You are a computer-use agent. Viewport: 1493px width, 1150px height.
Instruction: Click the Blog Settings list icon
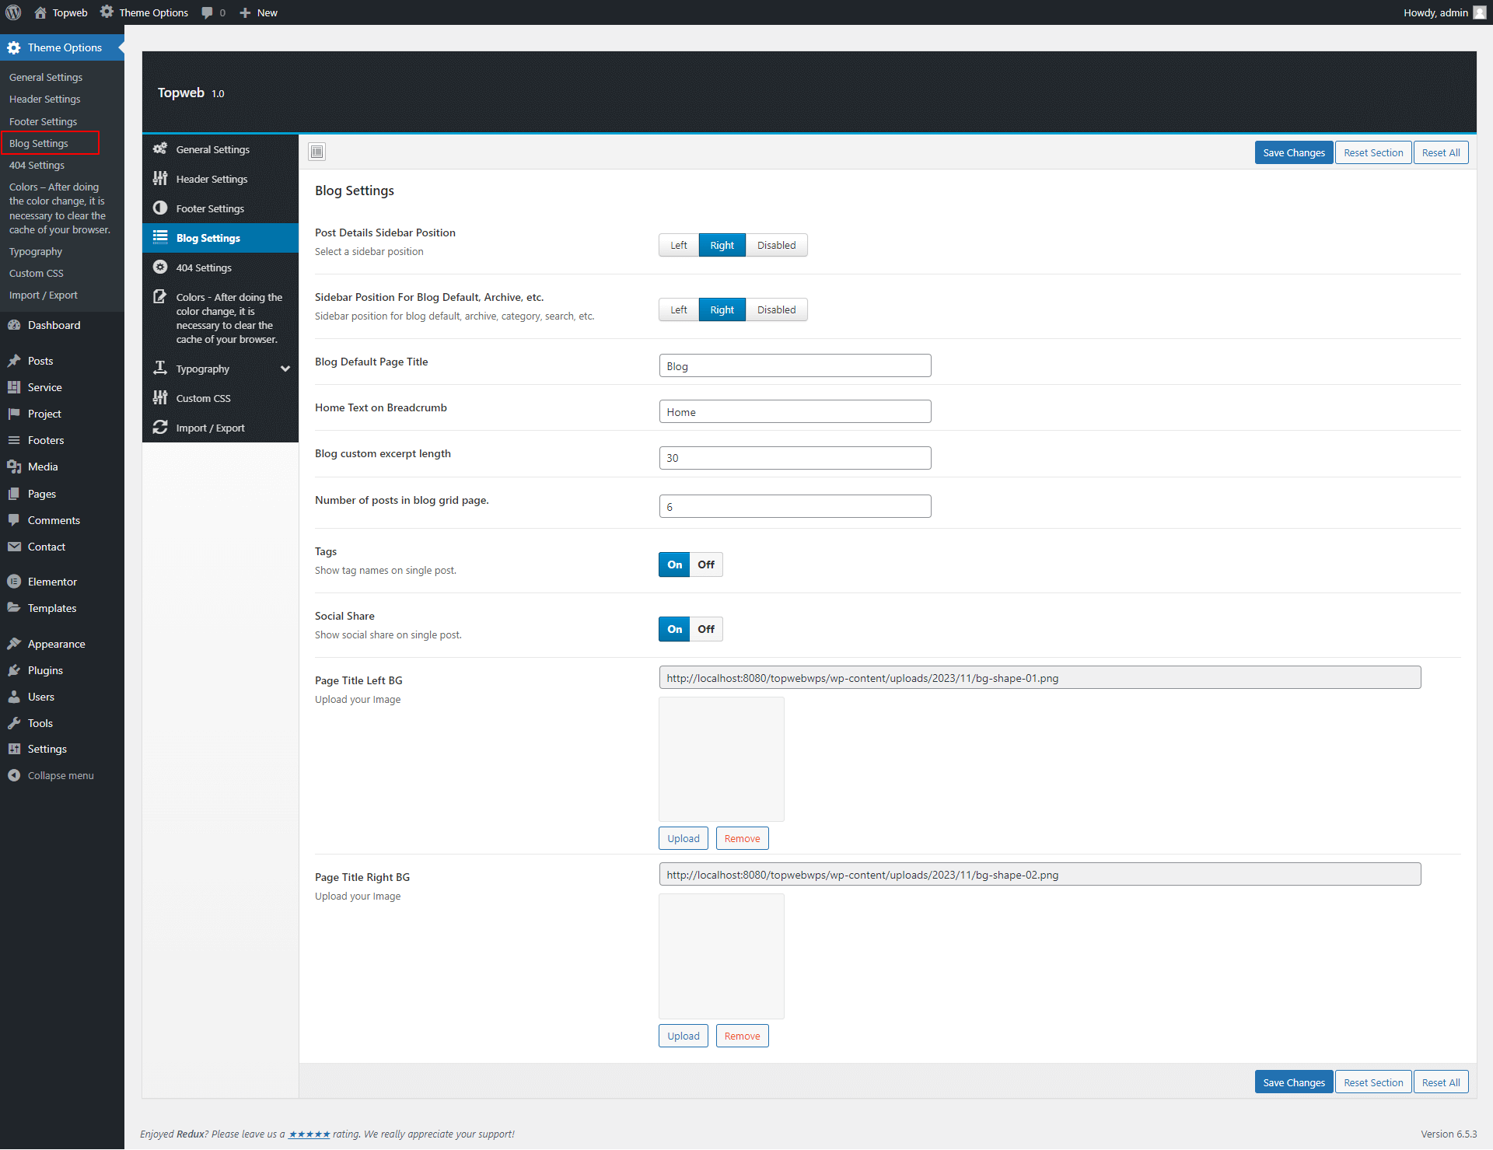point(160,237)
